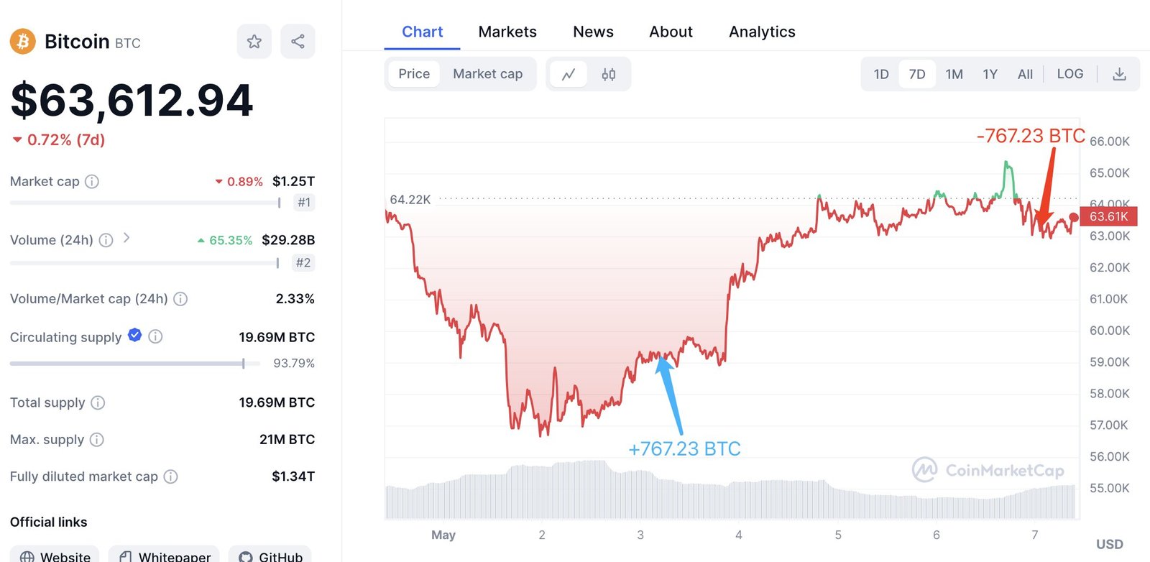Screen dimensions: 1150x562
Task: Open the GitHub official link
Action: point(270,556)
